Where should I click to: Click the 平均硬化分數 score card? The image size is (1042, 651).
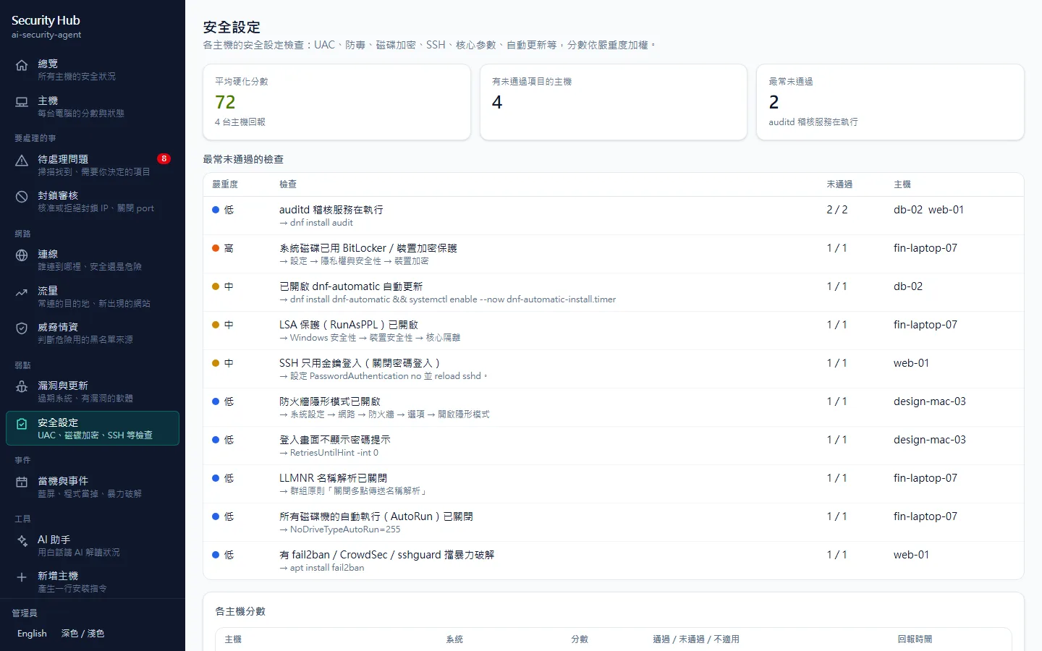(x=337, y=102)
